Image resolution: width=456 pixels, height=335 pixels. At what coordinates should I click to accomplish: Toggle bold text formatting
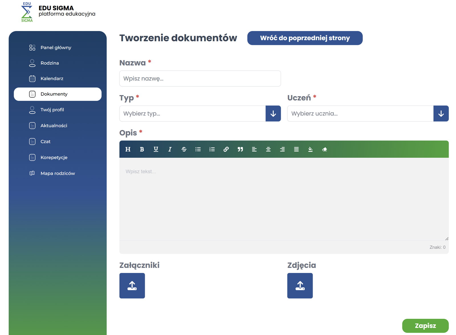point(142,149)
